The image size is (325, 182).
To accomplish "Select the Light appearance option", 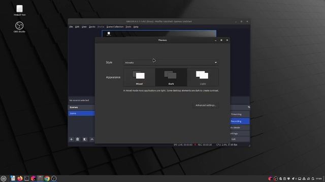I will coord(203,77).
